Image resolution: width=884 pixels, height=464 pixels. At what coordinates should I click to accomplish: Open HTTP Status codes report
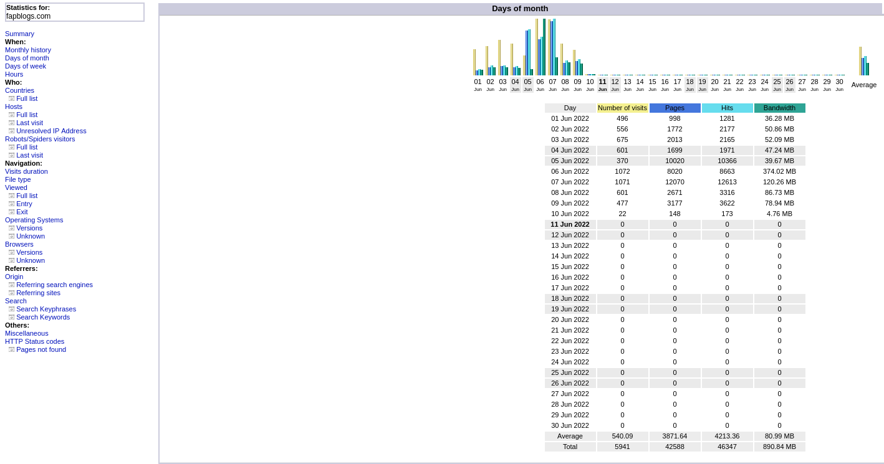pyautogui.click(x=35, y=341)
